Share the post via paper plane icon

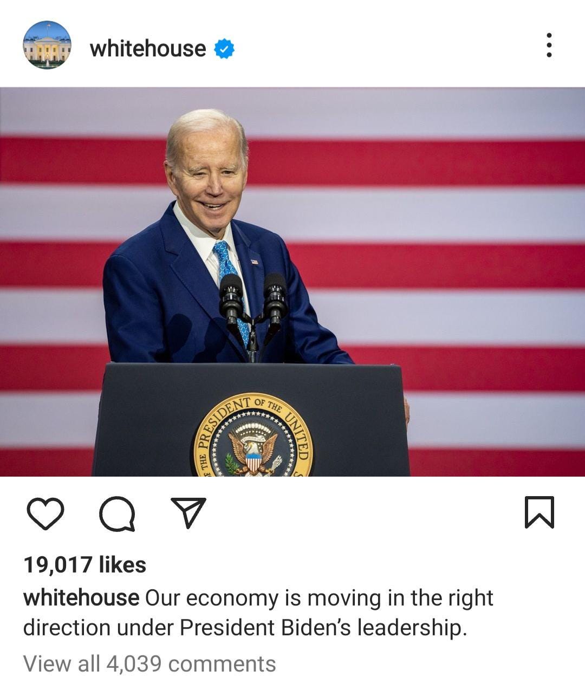pos(188,512)
